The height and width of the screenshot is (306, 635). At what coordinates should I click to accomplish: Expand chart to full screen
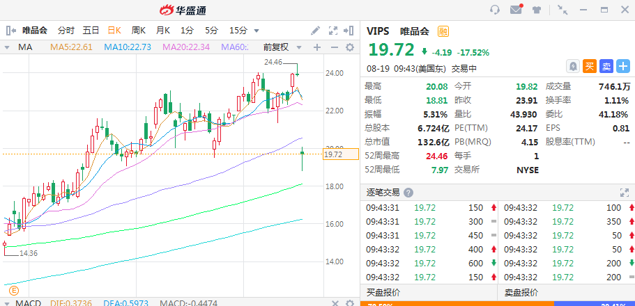333,31
